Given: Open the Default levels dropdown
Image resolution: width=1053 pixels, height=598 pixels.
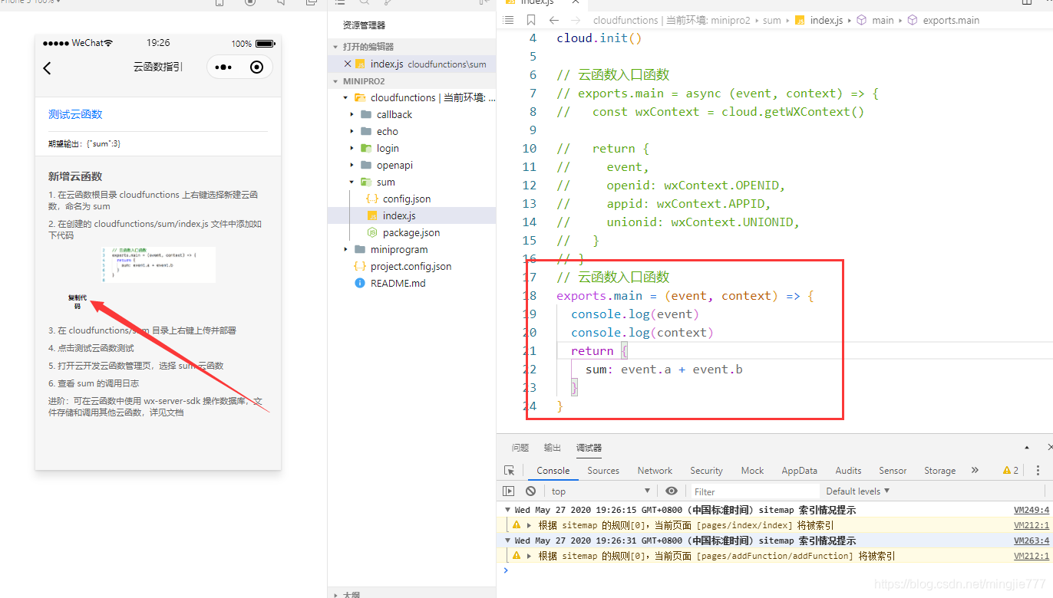Looking at the screenshot, I should pos(857,491).
